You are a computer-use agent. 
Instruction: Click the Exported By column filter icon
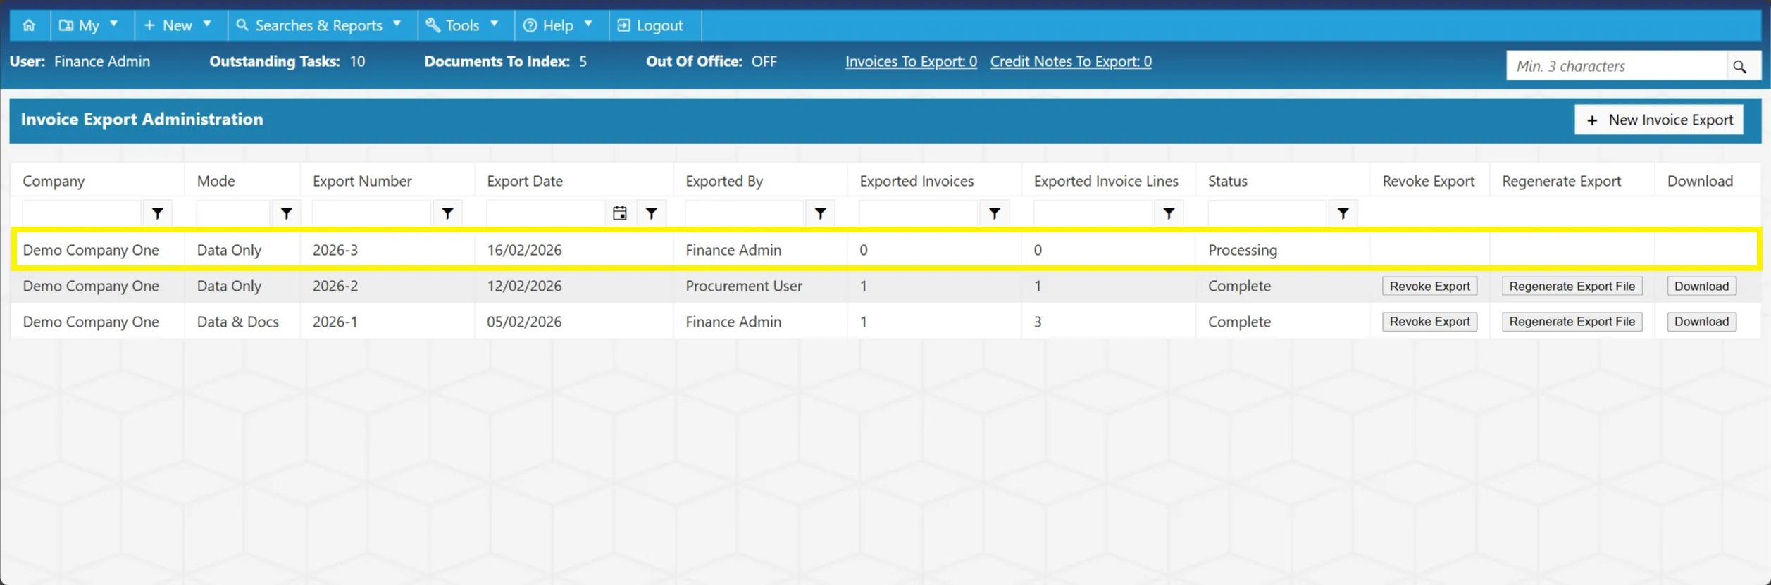tap(821, 213)
